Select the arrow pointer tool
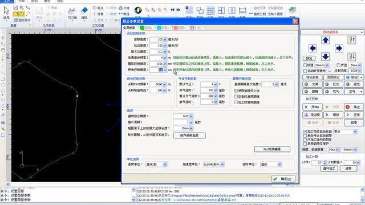 pyautogui.click(x=6, y=13)
